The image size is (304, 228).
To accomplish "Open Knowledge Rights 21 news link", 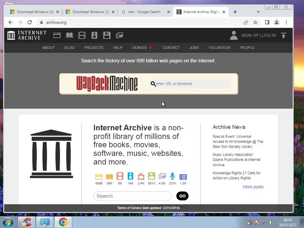I will pos(236,175).
